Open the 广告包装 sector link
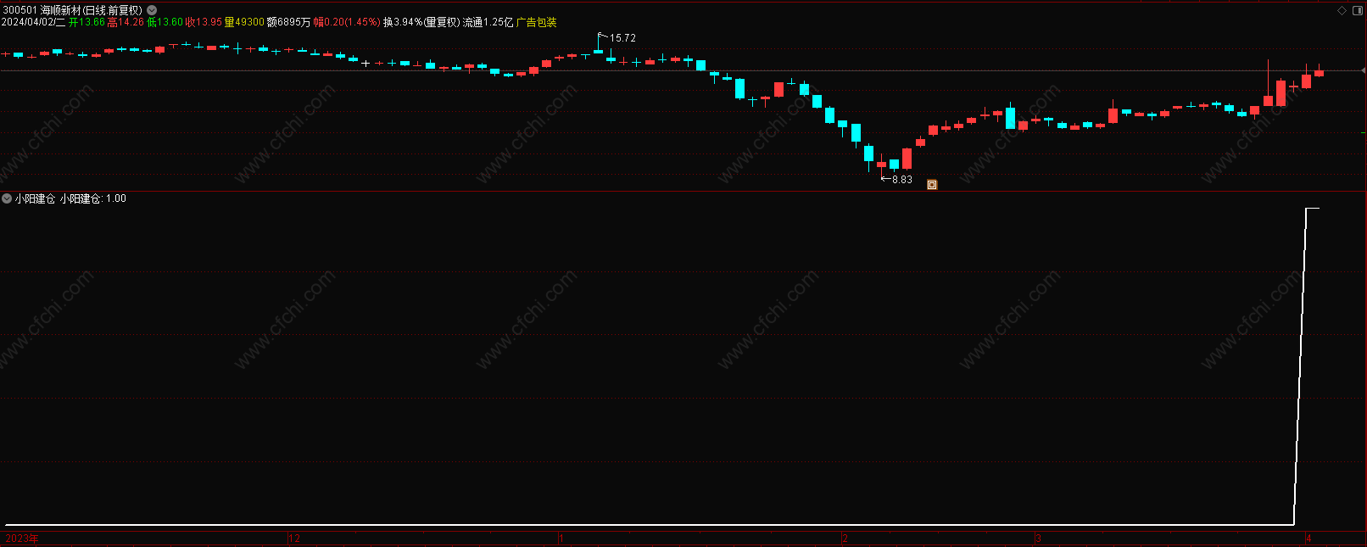 (x=537, y=22)
